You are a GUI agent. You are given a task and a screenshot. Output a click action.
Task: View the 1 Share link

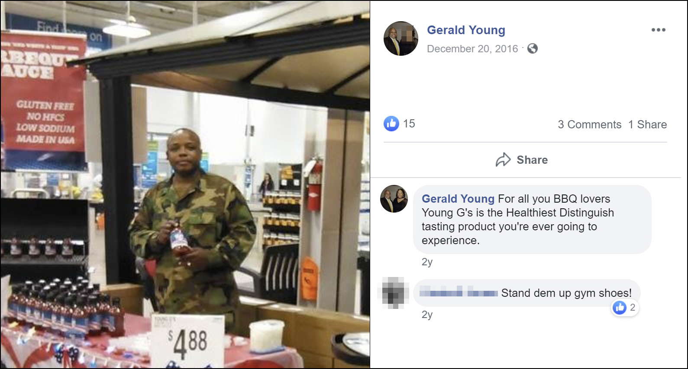[647, 124]
